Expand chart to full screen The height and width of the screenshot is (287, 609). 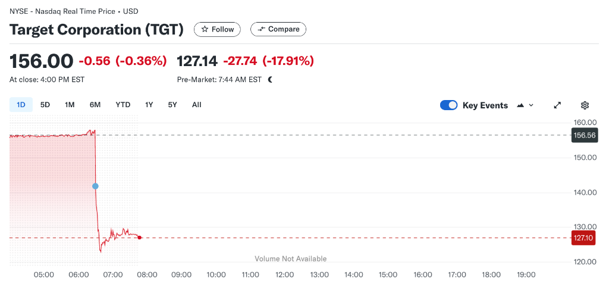click(557, 105)
